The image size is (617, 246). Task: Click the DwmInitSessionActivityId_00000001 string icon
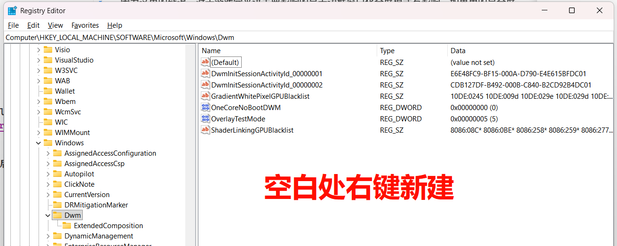coord(205,73)
